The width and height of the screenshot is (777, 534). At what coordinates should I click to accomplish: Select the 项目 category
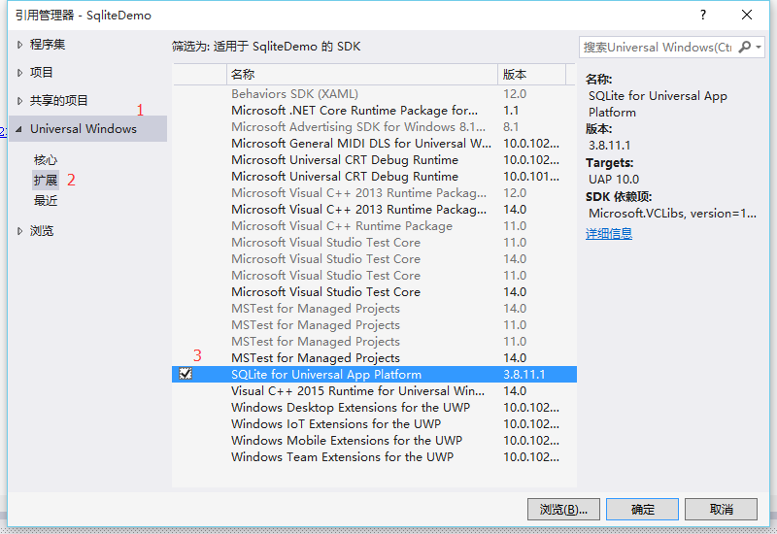41,73
